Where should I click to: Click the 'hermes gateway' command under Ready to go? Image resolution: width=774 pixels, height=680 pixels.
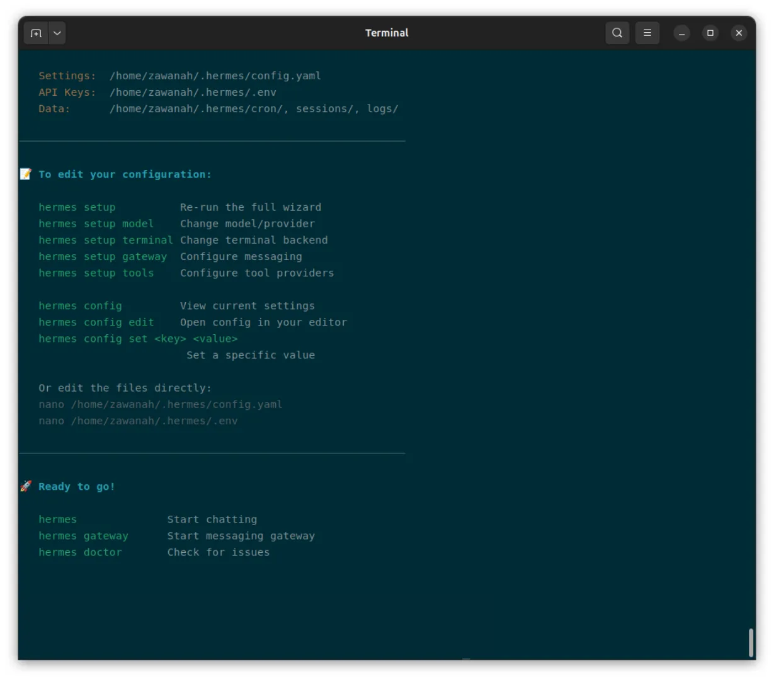tap(83, 536)
